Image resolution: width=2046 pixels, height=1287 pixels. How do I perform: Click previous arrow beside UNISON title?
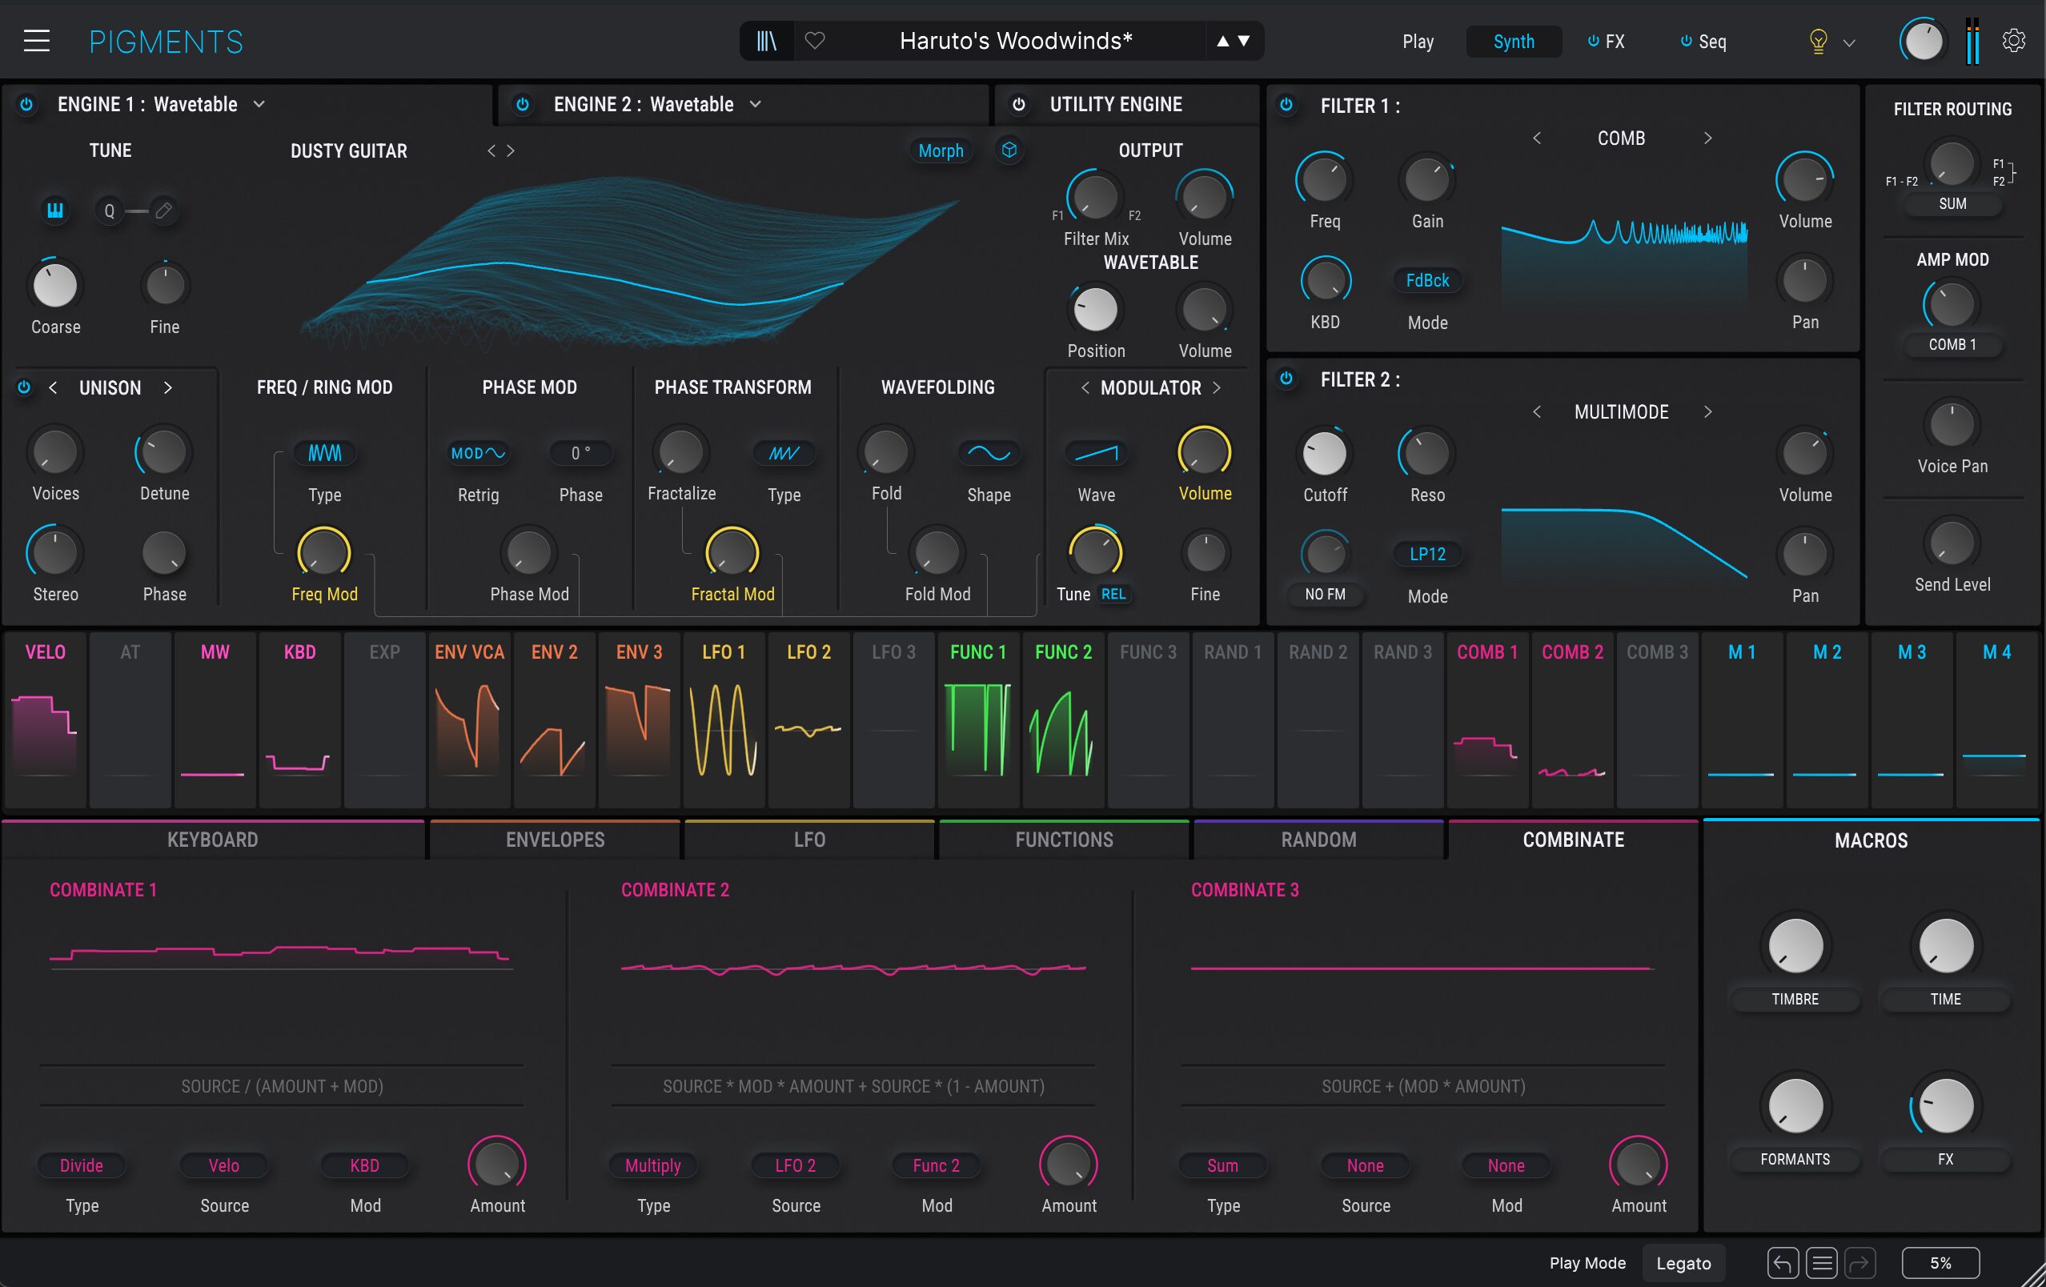pos(53,387)
